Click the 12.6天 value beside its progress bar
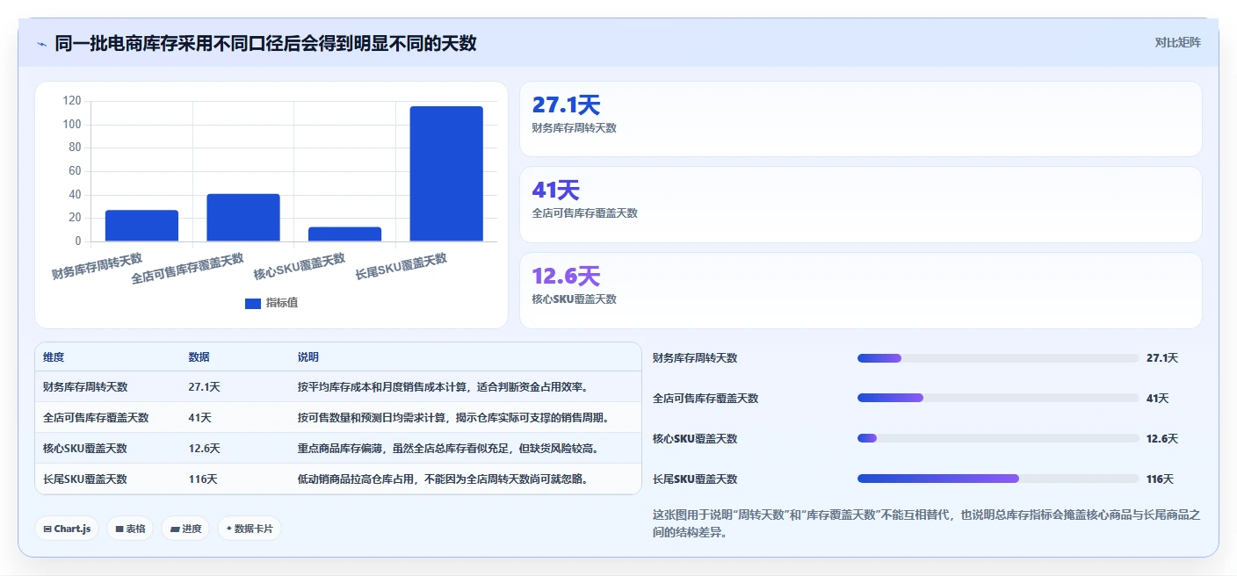 [1162, 439]
